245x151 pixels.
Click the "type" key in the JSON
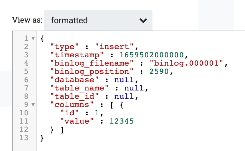click(x=64, y=47)
